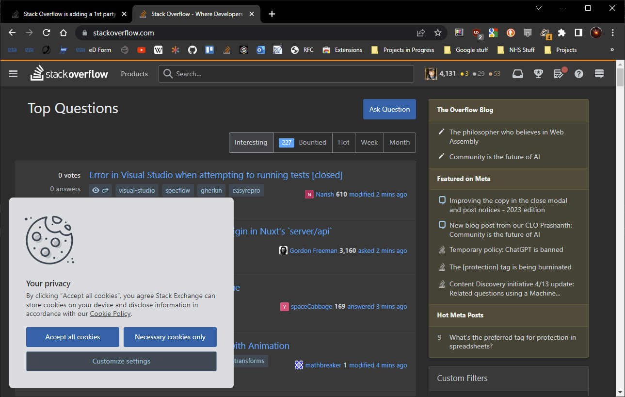Select the Bountied filter tab

click(x=303, y=142)
